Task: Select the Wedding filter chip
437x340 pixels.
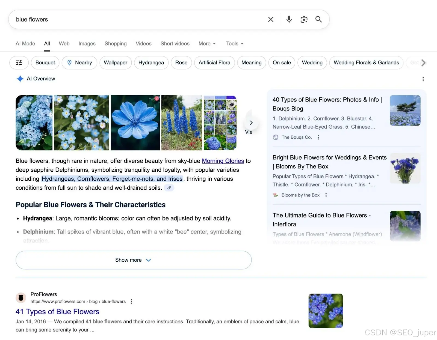Action: pyautogui.click(x=312, y=63)
